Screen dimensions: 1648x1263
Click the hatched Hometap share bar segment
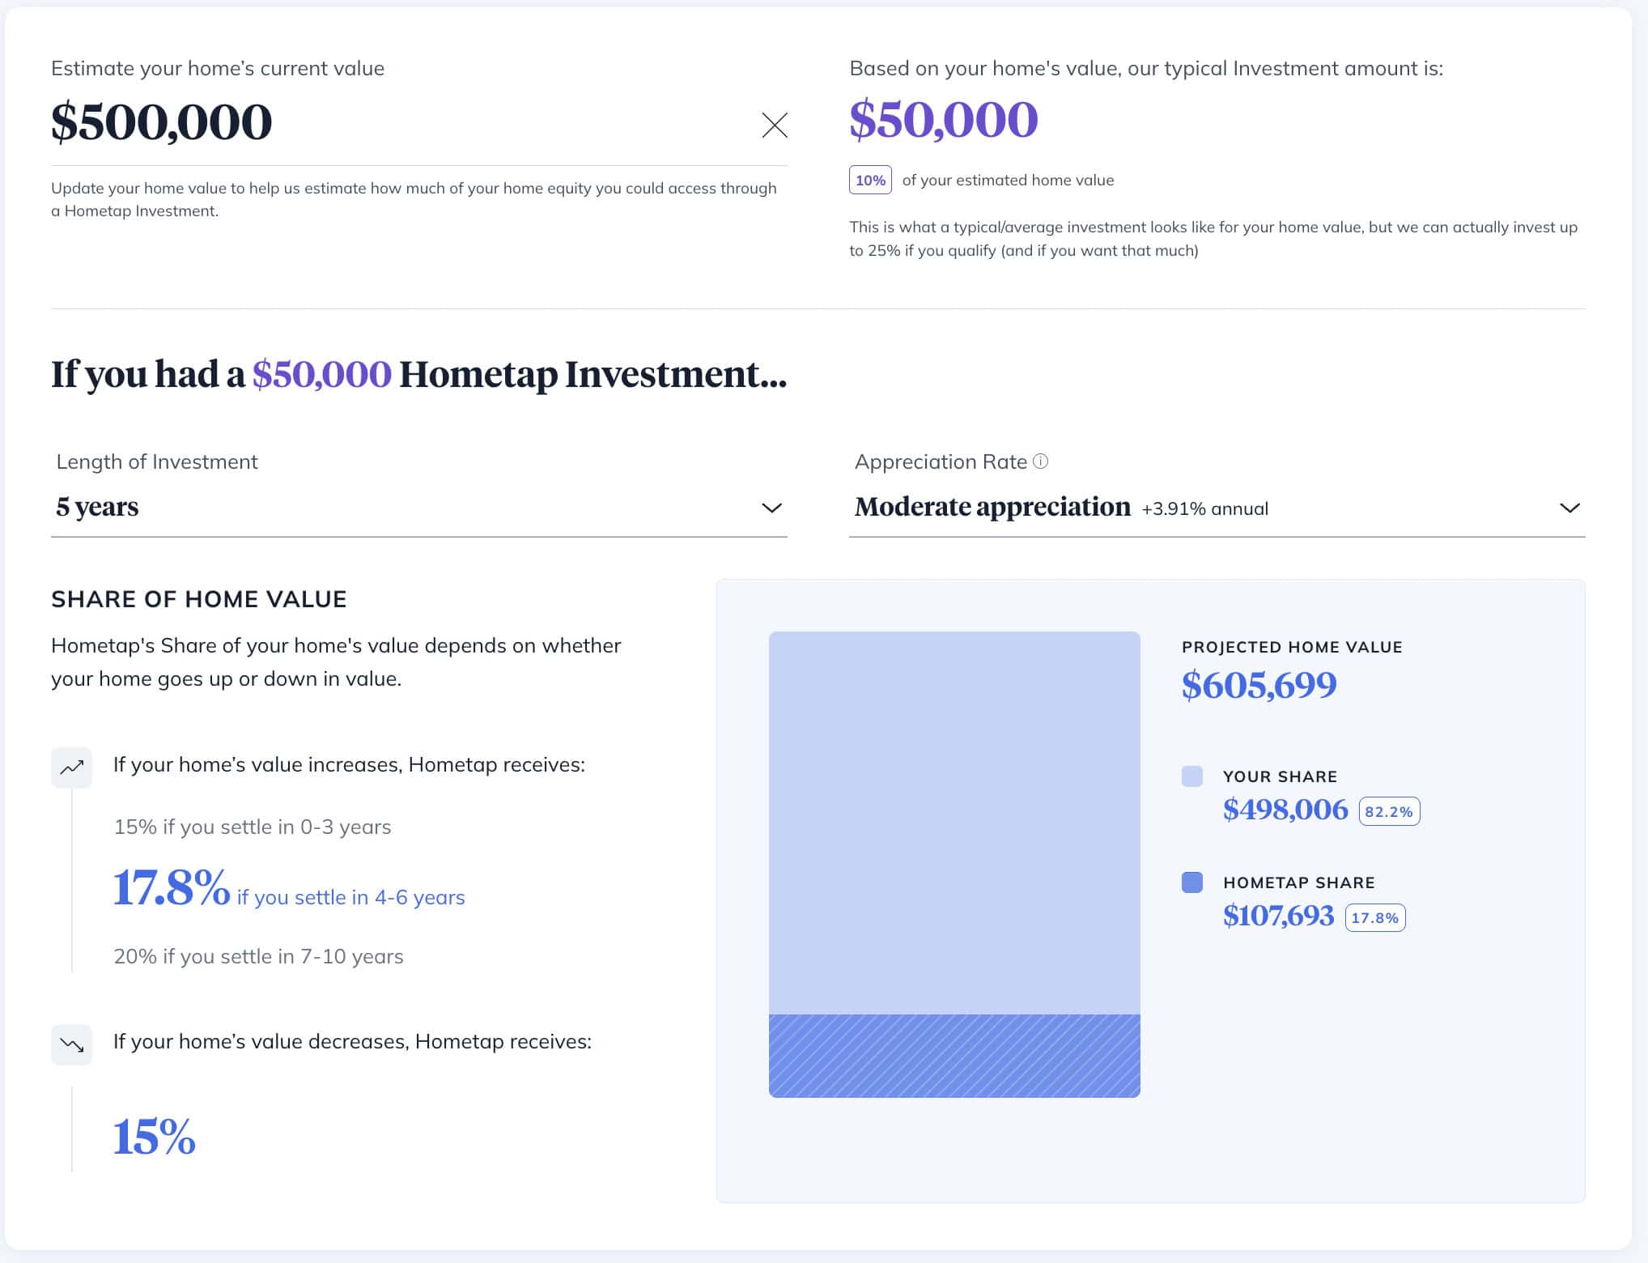(x=954, y=1056)
